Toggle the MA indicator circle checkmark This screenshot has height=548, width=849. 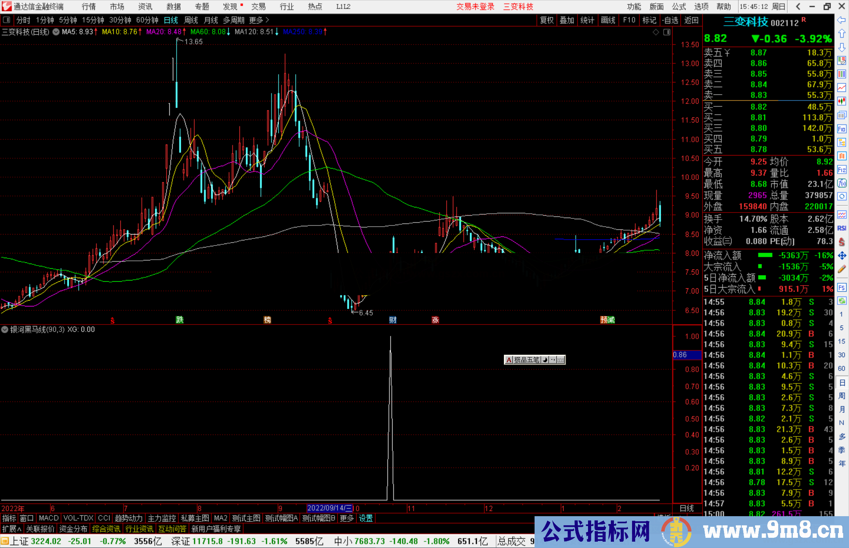(56, 32)
